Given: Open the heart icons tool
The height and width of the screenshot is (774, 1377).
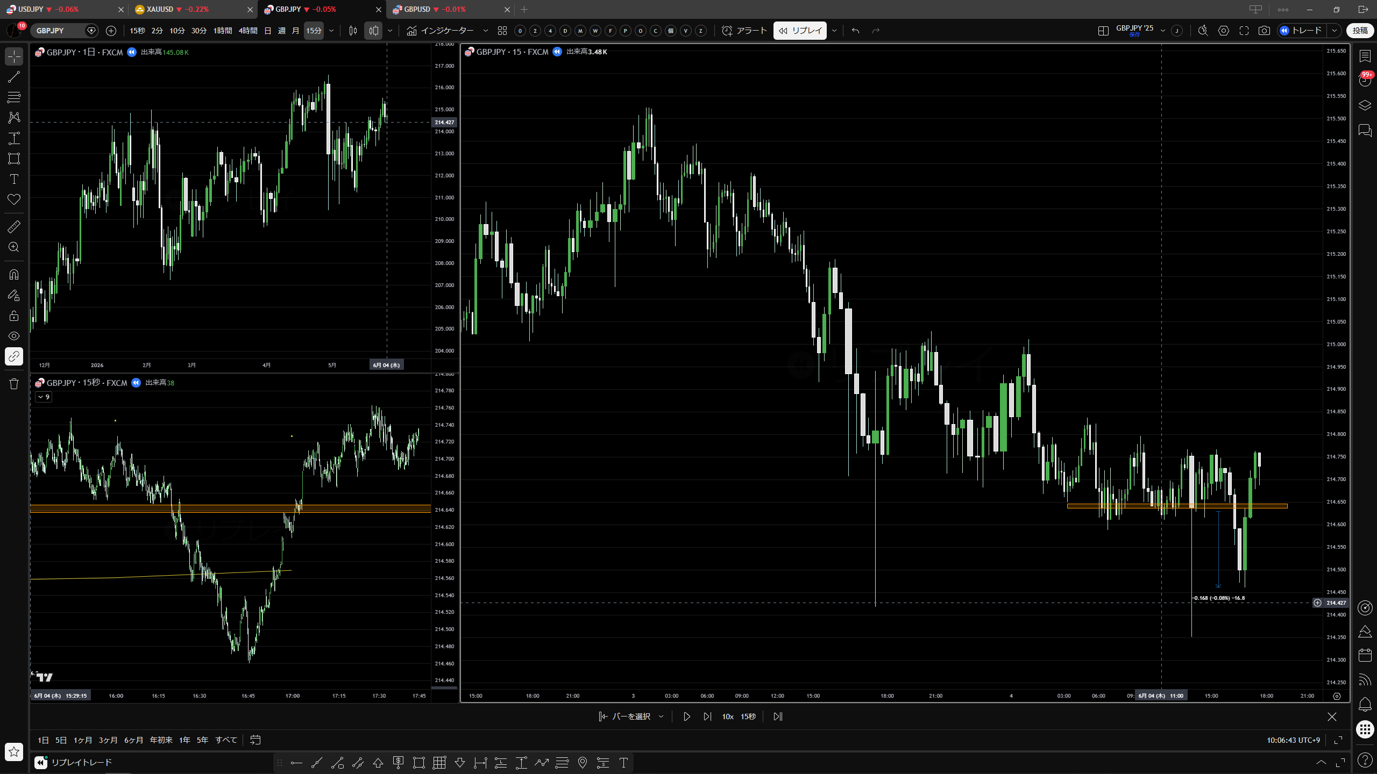Looking at the screenshot, I should click(14, 199).
